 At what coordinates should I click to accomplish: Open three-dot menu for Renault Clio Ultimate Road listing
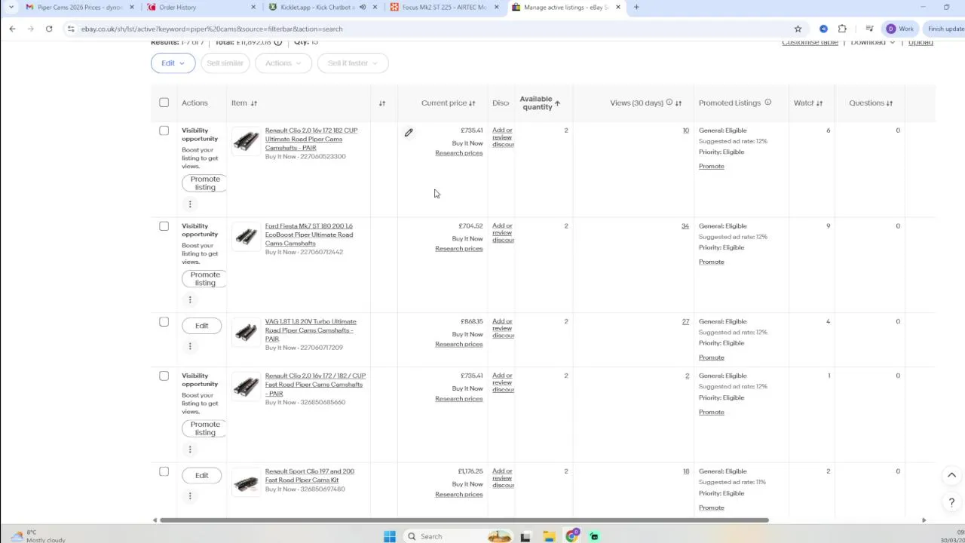click(x=190, y=204)
